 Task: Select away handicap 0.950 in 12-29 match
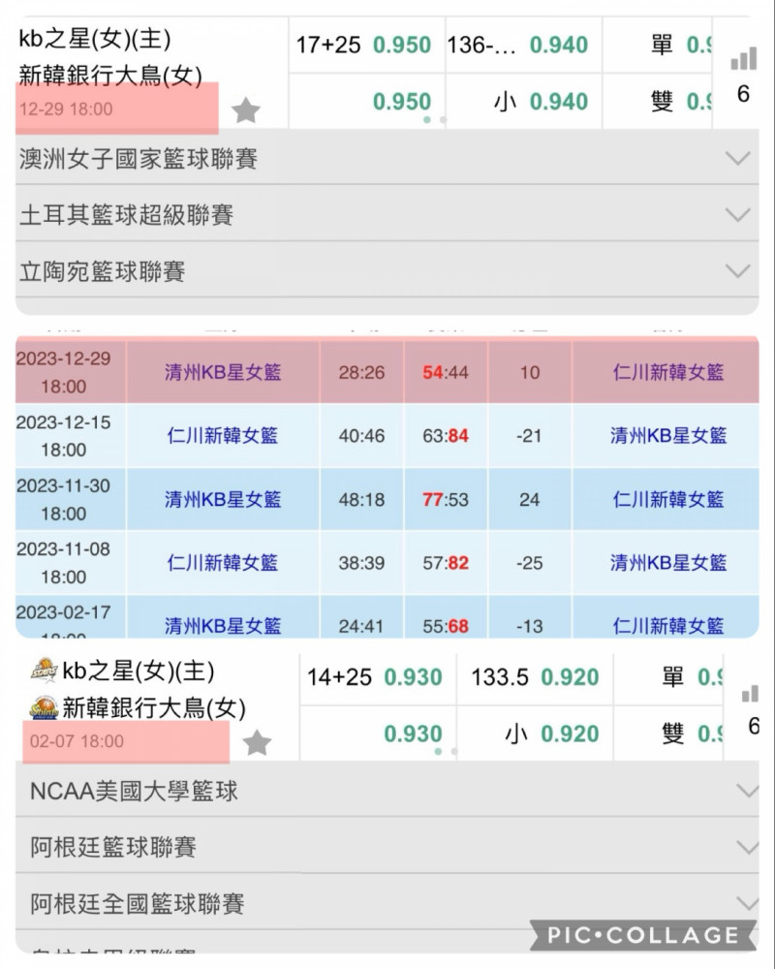tap(366, 102)
